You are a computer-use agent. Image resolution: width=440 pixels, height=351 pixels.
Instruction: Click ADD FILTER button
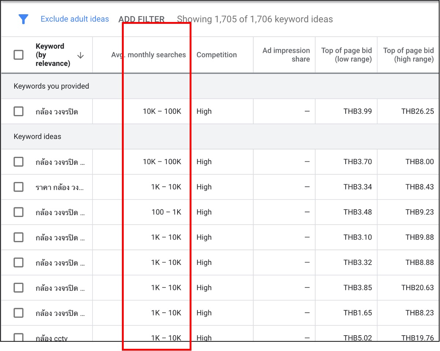point(141,19)
